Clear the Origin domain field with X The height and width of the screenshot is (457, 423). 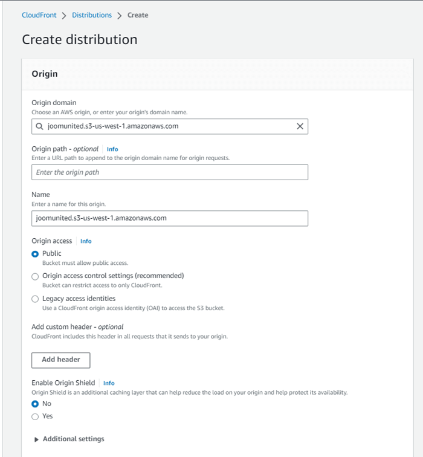pyautogui.click(x=300, y=126)
